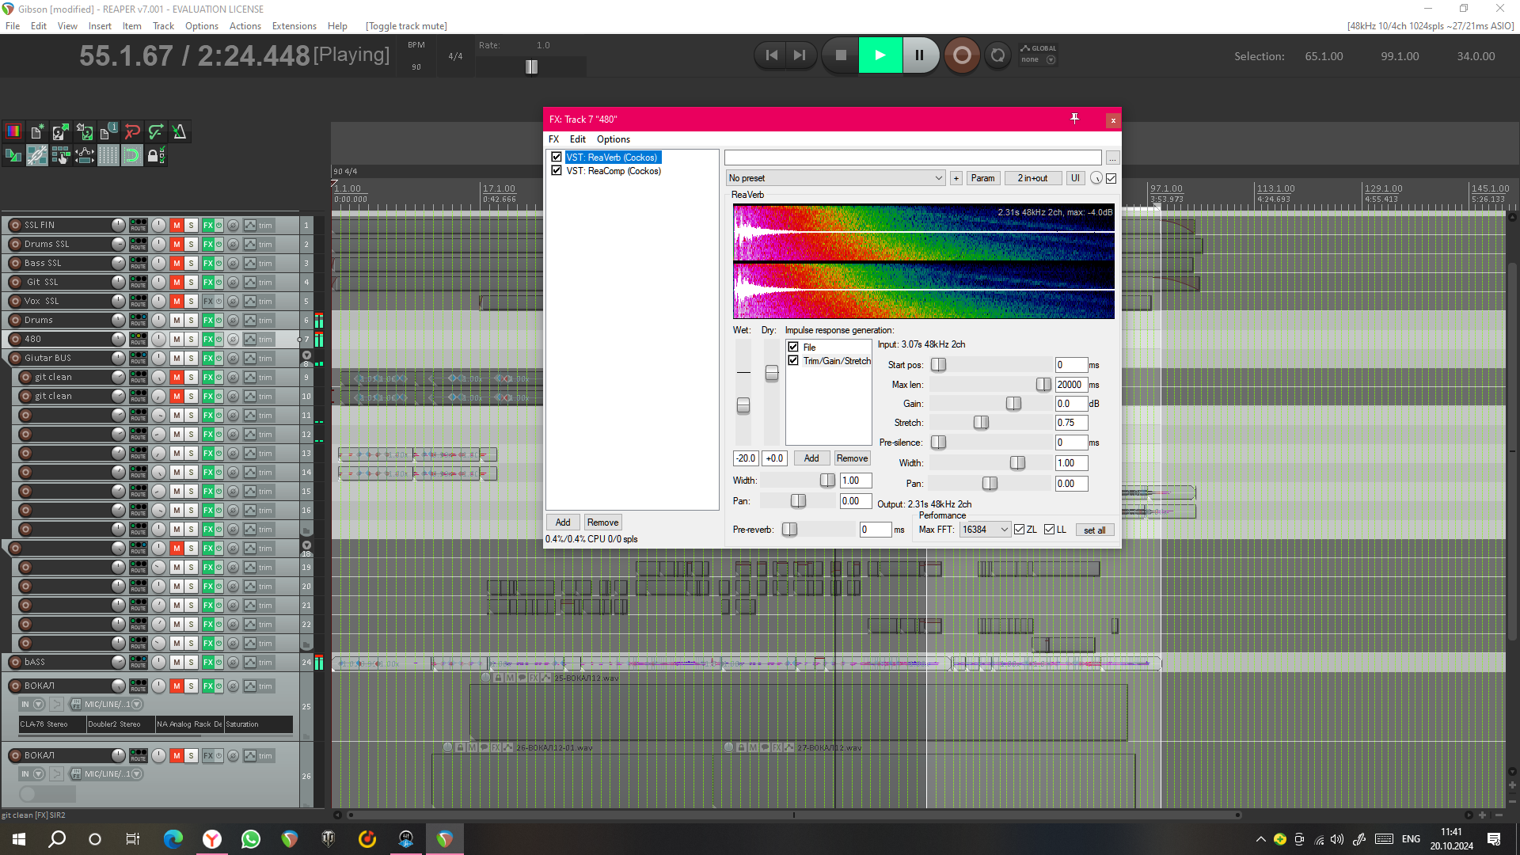Image resolution: width=1520 pixels, height=855 pixels.
Task: Toggle the LL performance checkbox
Action: click(x=1050, y=530)
